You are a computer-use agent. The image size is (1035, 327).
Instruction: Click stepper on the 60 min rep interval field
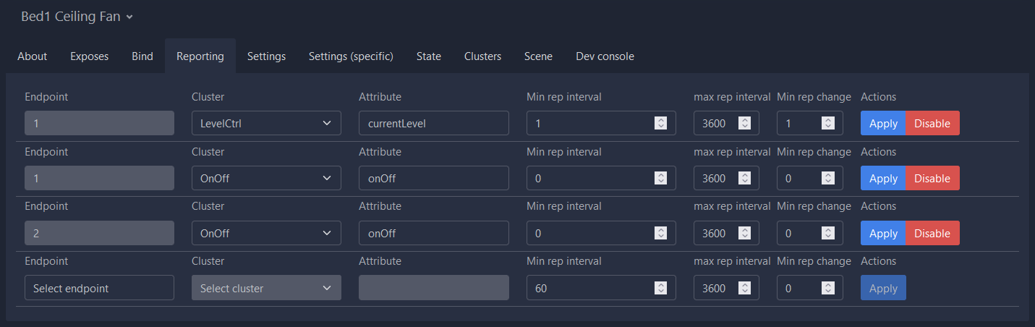coord(660,288)
